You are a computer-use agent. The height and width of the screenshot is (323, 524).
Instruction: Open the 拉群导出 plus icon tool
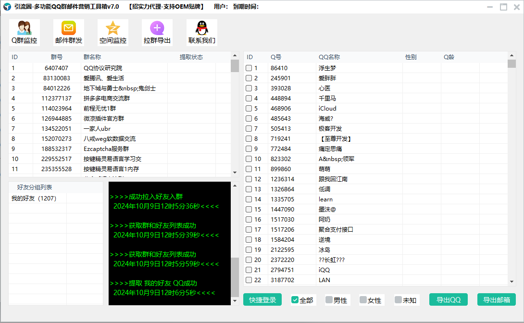157,33
